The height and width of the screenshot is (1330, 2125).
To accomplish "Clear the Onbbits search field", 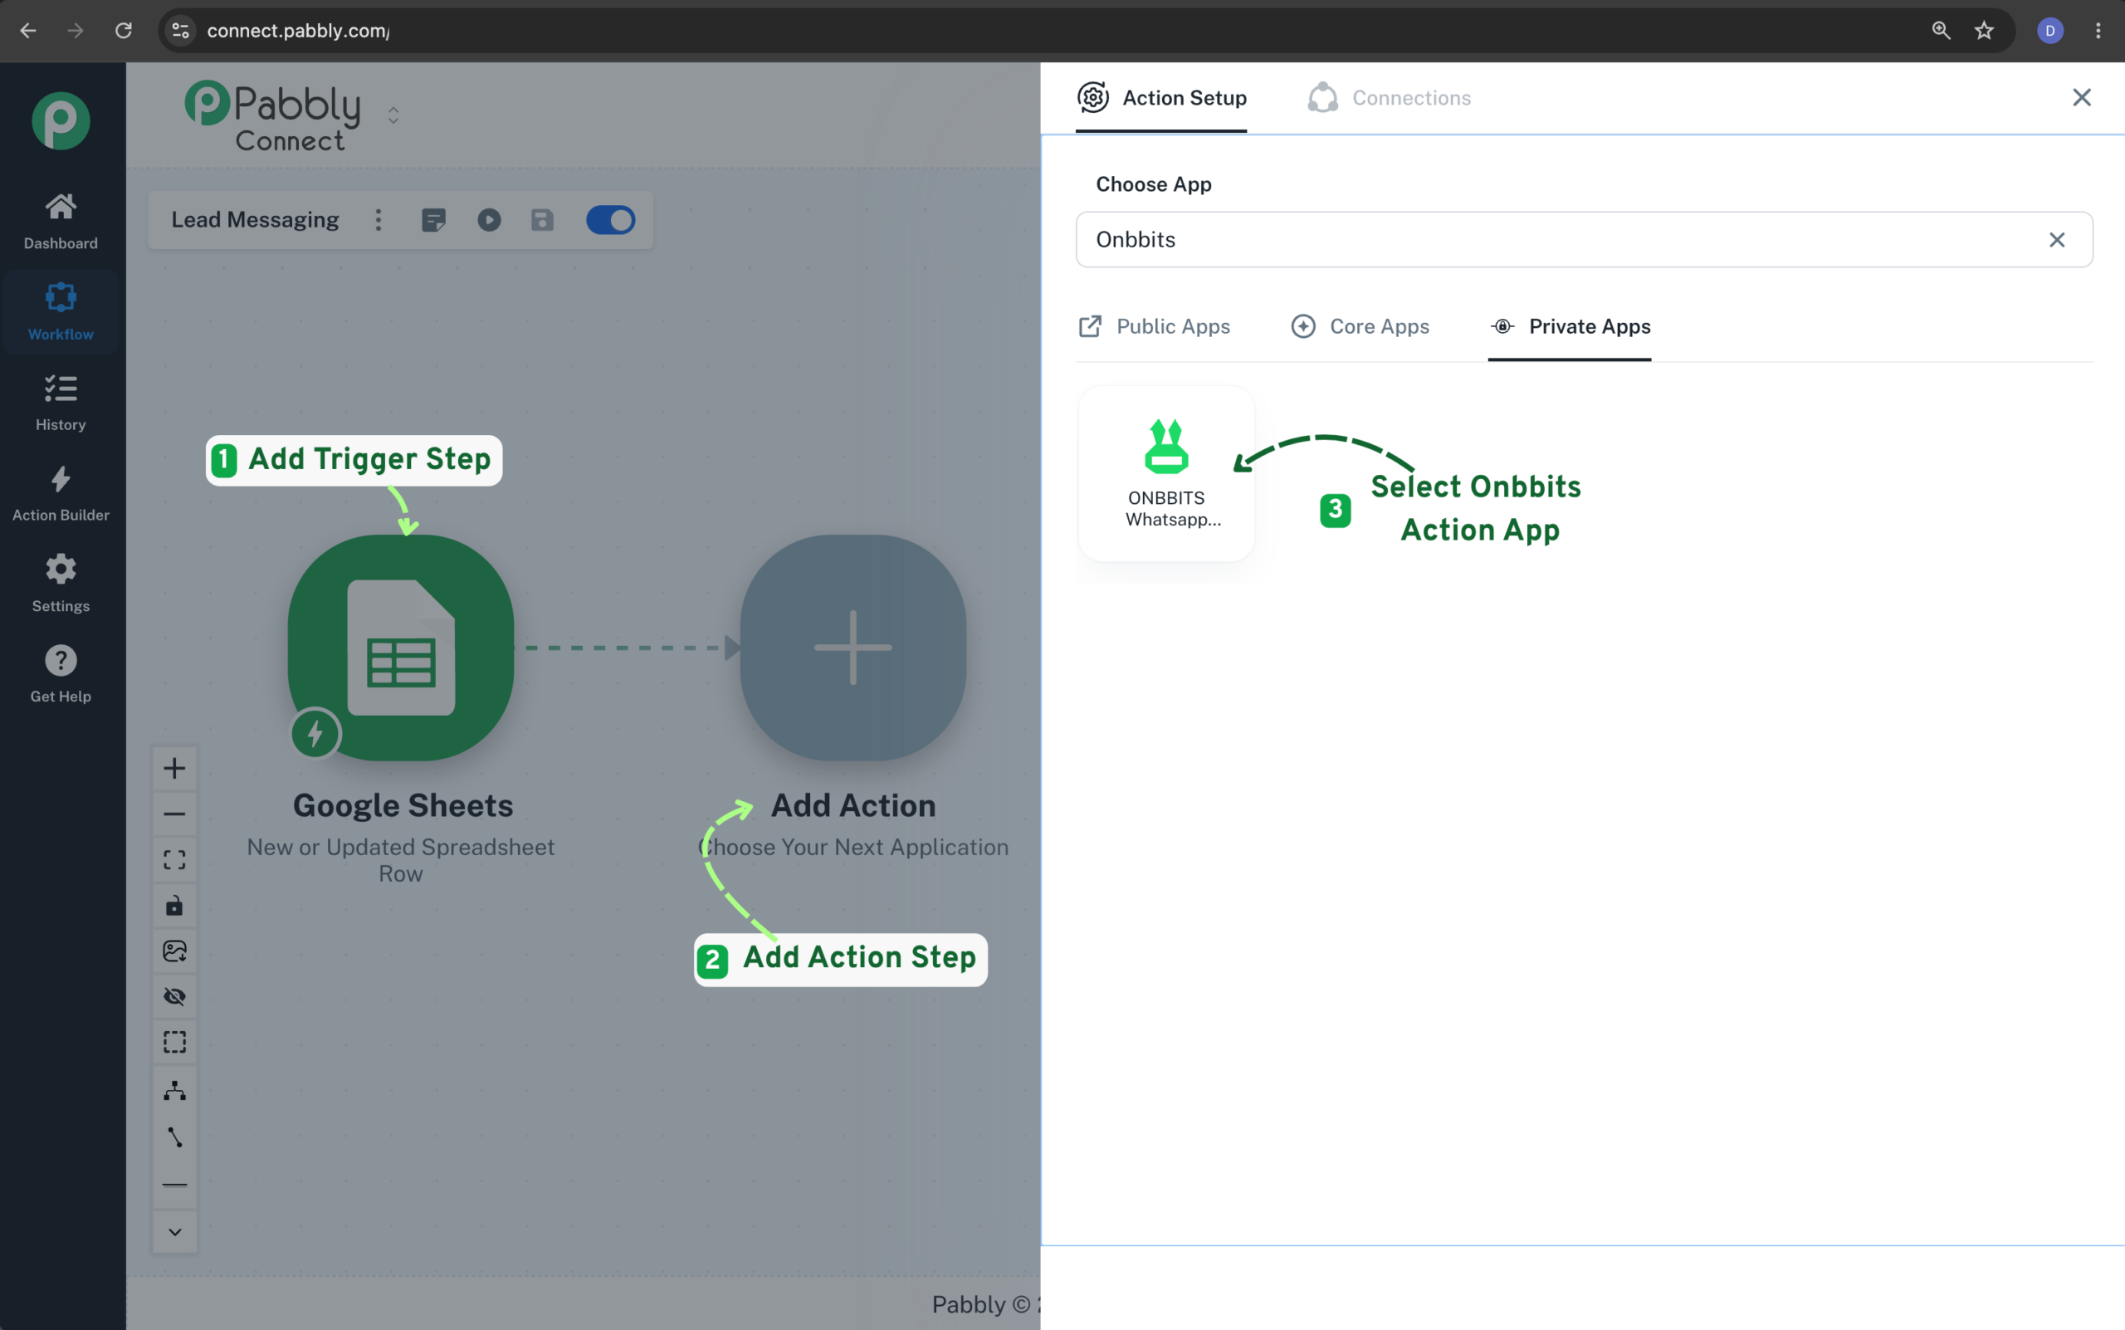I will (2057, 240).
